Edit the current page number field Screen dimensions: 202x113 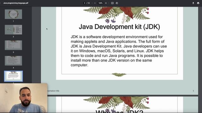coord(85,3)
